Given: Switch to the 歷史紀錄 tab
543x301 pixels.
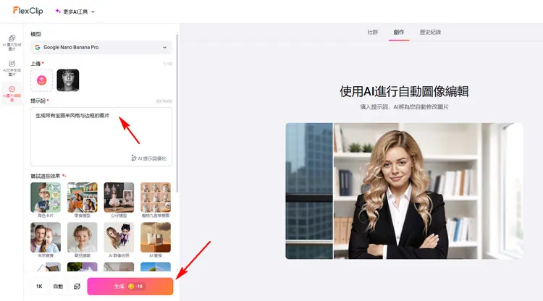Looking at the screenshot, I should click(430, 33).
